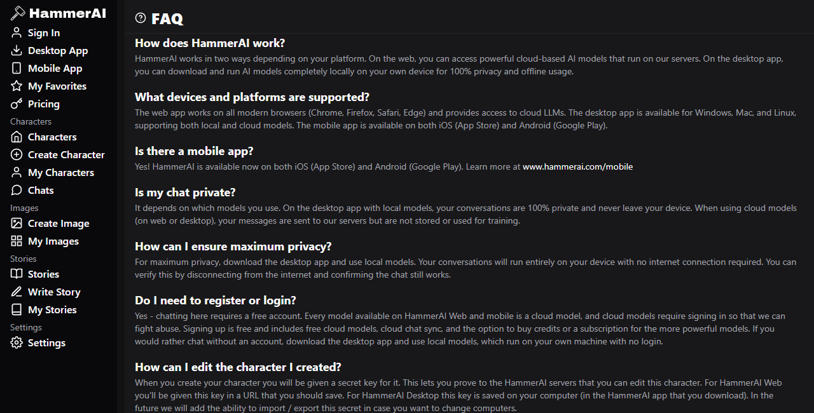The image size is (814, 413).
Task: Select the Pricing menu label
Action: pos(44,104)
